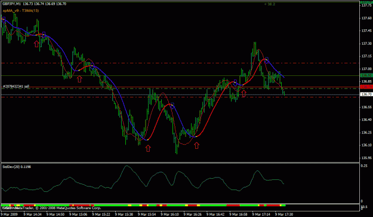Click the 137.75 price axis label
The width and height of the screenshot is (373, 217).
pyautogui.click(x=366, y=5)
